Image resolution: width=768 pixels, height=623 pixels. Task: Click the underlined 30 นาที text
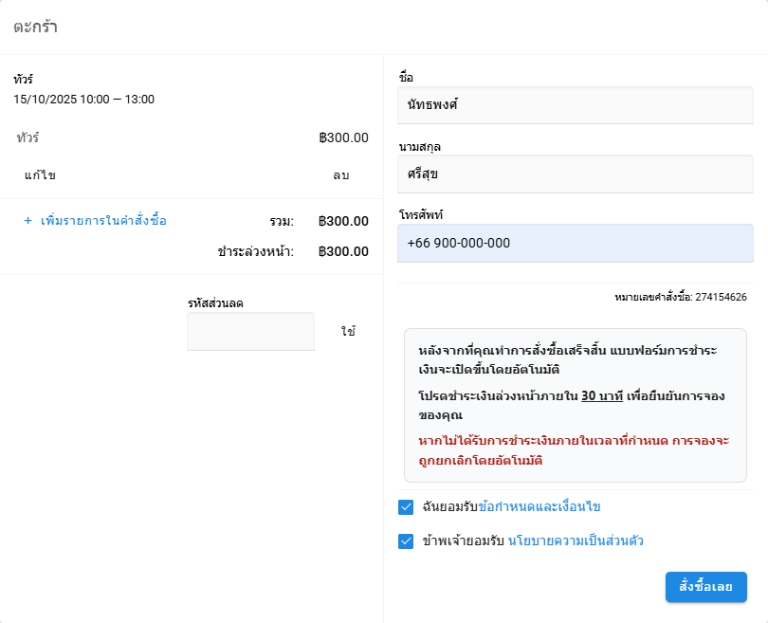[x=601, y=396]
